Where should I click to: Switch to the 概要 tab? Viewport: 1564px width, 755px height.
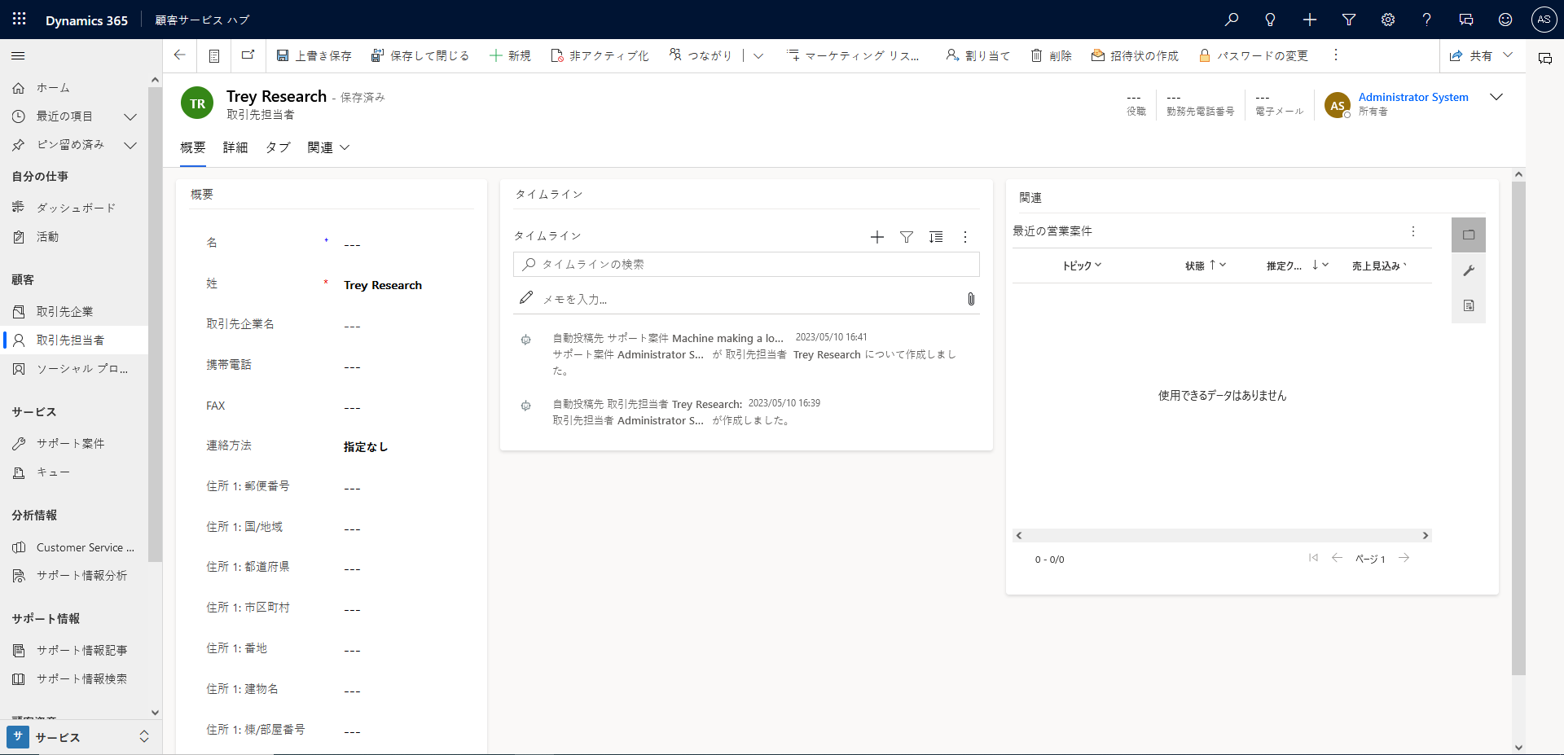coord(193,147)
